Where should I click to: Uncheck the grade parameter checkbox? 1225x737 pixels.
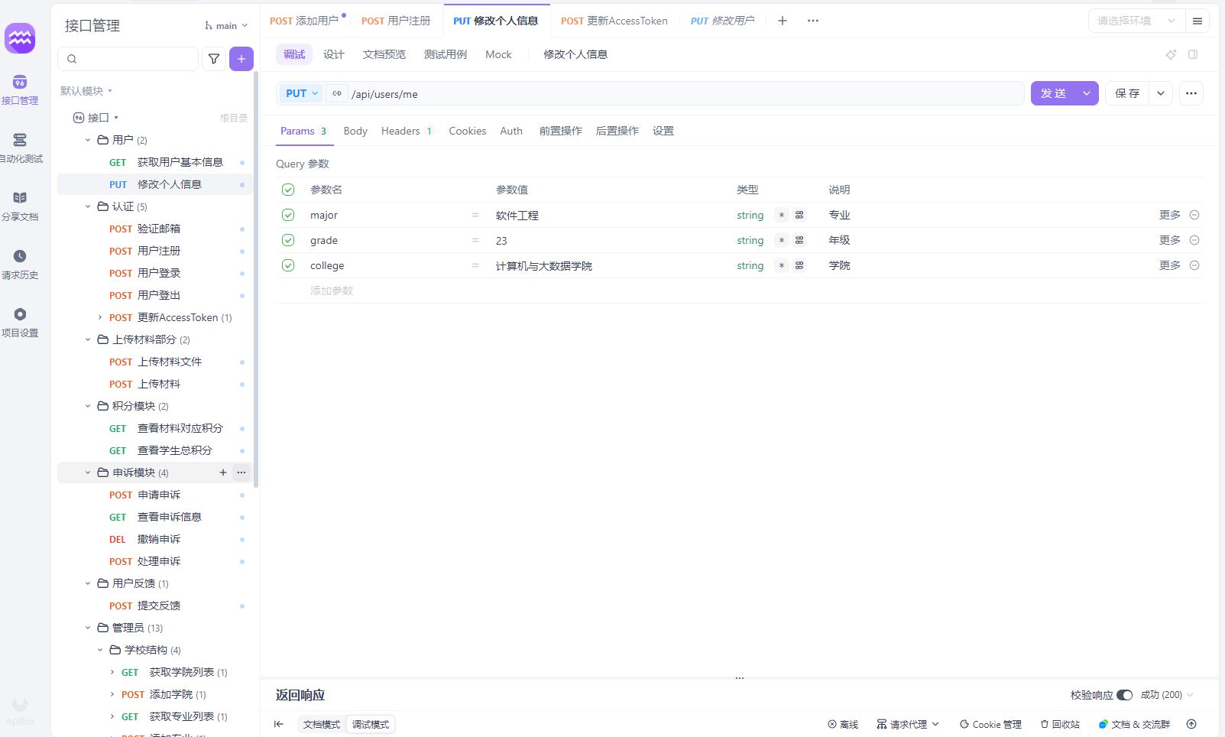(x=288, y=240)
